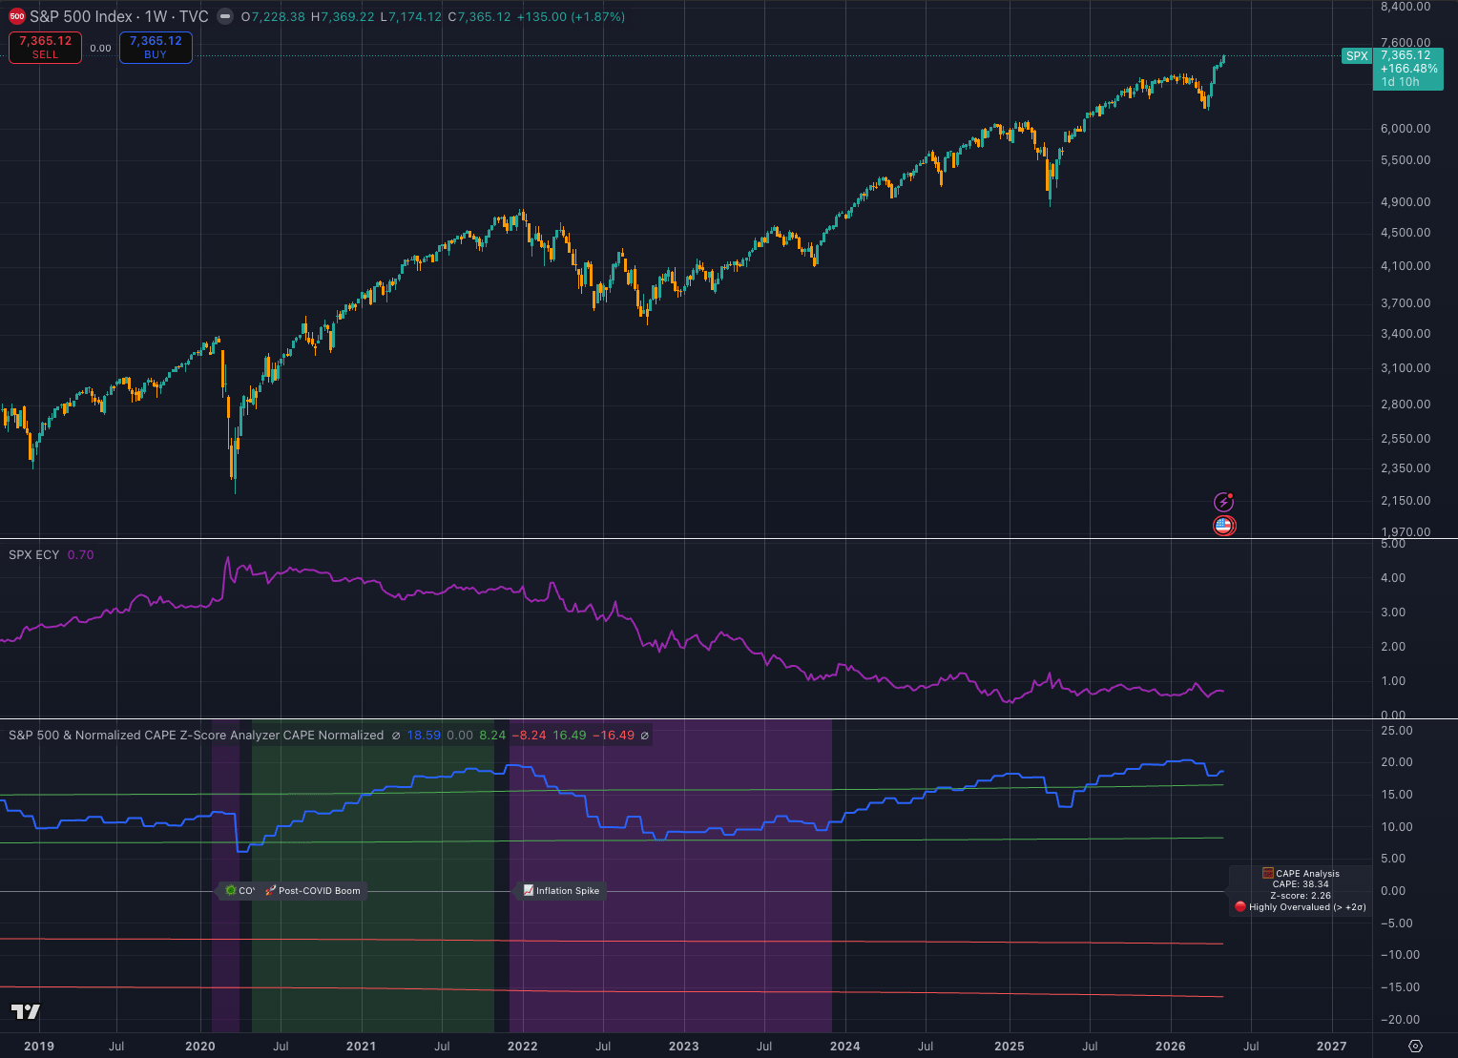1458x1058 pixels.
Task: Click the green value 8.24 in CAPE legend
Action: click(x=492, y=736)
